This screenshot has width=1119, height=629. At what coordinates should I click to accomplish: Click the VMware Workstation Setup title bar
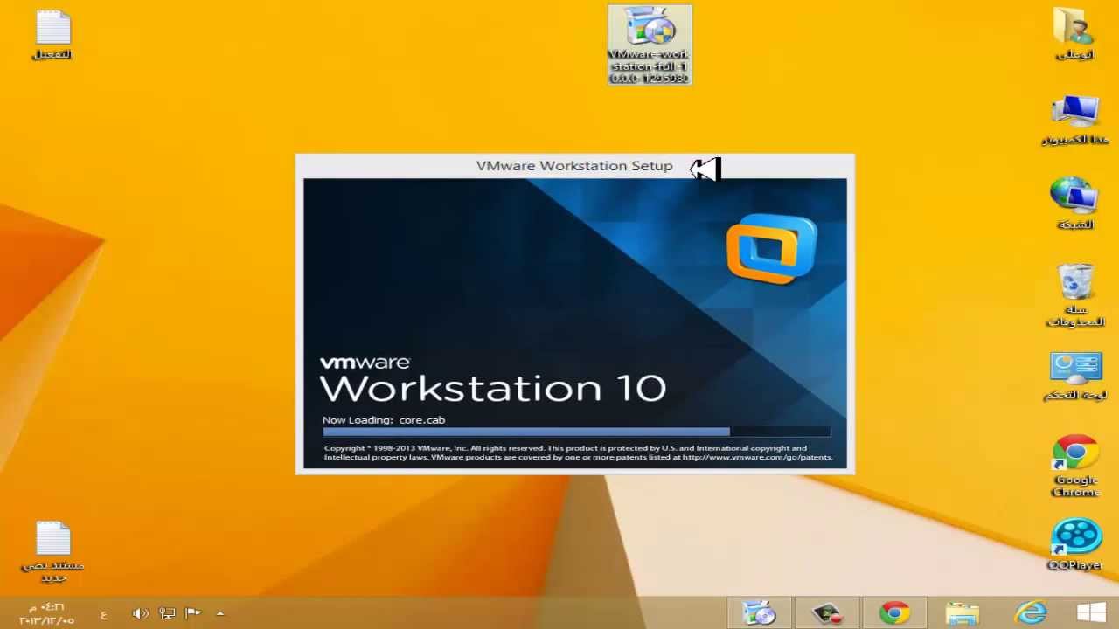574,166
